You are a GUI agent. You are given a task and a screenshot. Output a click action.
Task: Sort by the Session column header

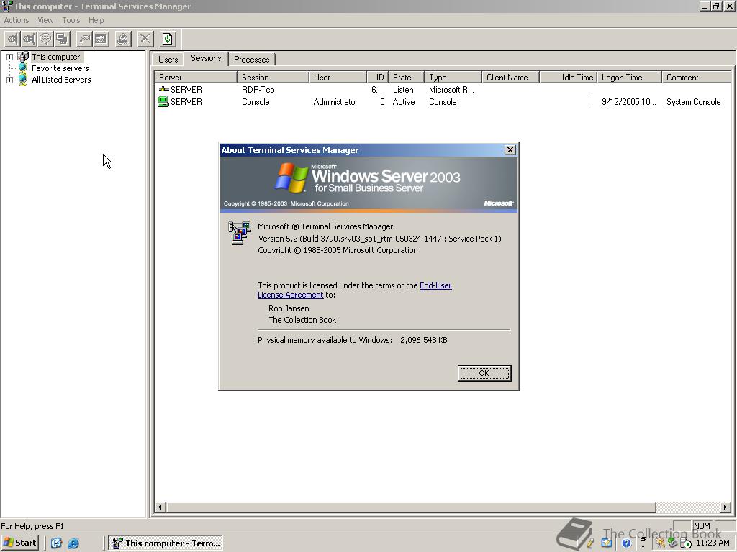[x=273, y=78]
